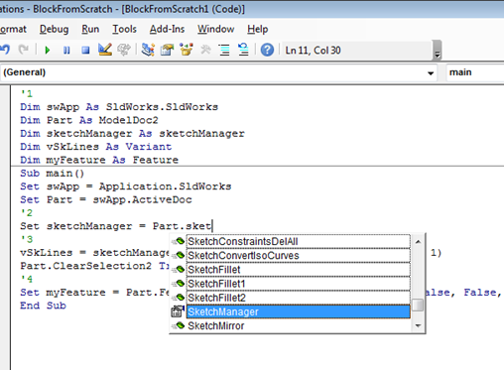Click the '2 comment line
The height and width of the screenshot is (370, 504).
point(27,213)
